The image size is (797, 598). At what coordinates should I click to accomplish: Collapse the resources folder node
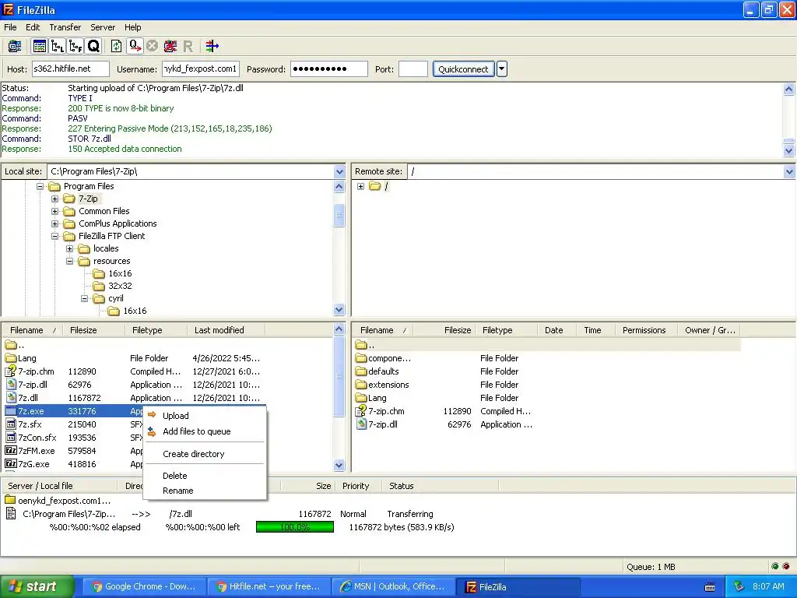(69, 261)
